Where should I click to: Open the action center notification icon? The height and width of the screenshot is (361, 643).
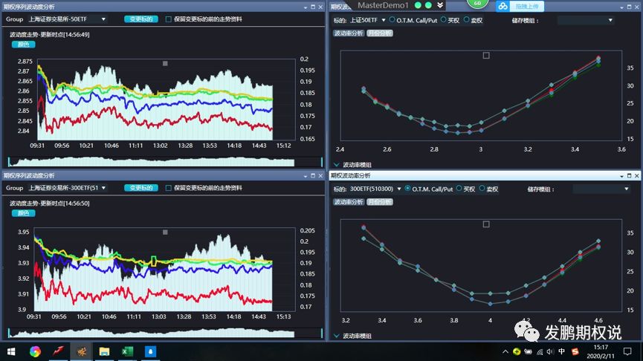click(x=627, y=351)
